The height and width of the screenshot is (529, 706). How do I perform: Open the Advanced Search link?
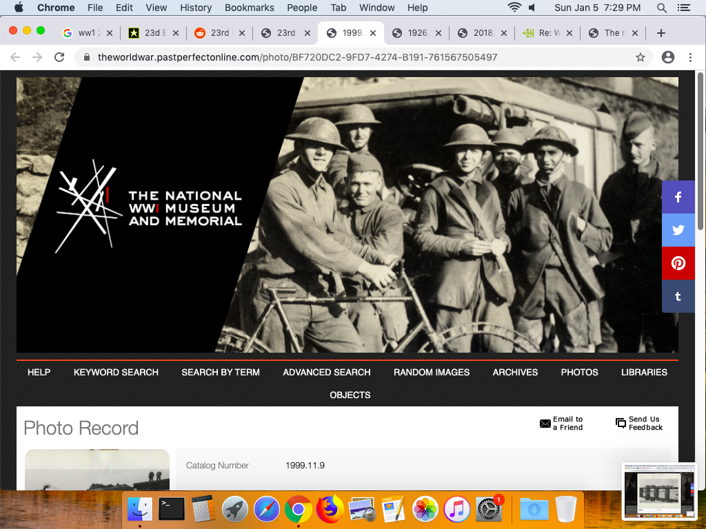(326, 372)
